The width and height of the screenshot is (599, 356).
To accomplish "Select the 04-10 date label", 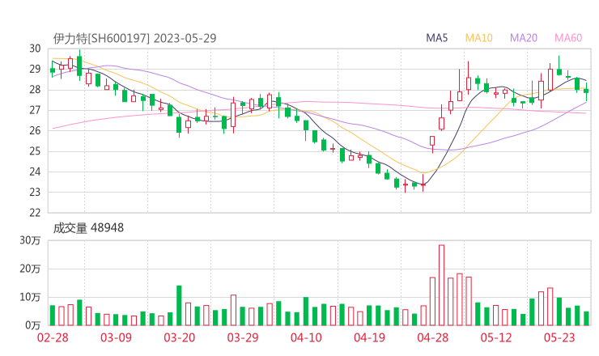I will [x=306, y=337].
